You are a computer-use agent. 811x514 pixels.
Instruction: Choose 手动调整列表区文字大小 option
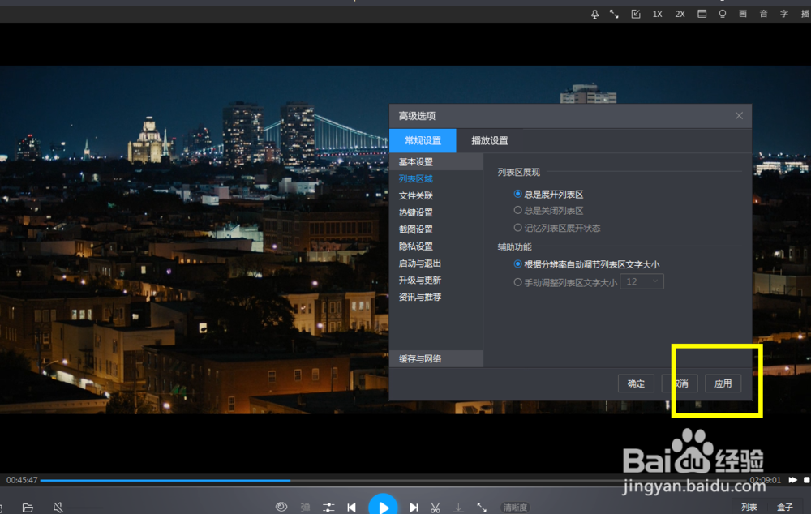(564, 282)
